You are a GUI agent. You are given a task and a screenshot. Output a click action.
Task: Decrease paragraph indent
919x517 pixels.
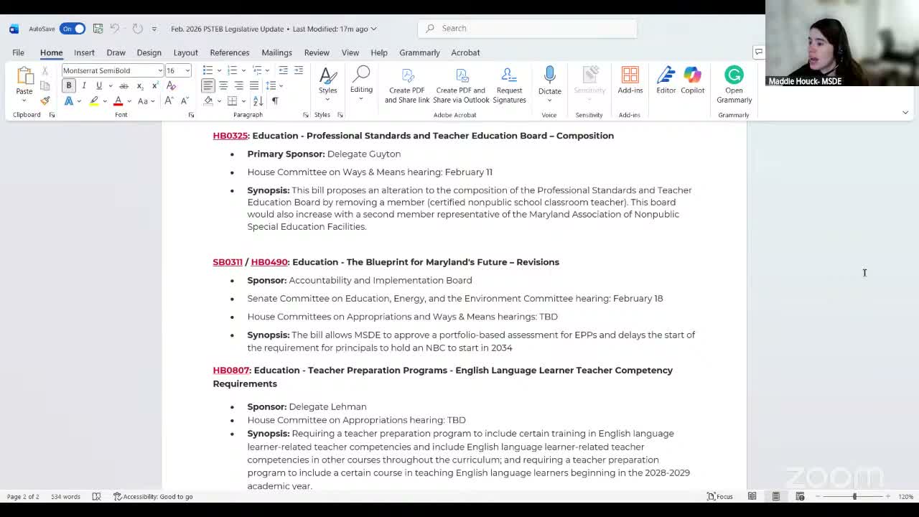(x=284, y=70)
